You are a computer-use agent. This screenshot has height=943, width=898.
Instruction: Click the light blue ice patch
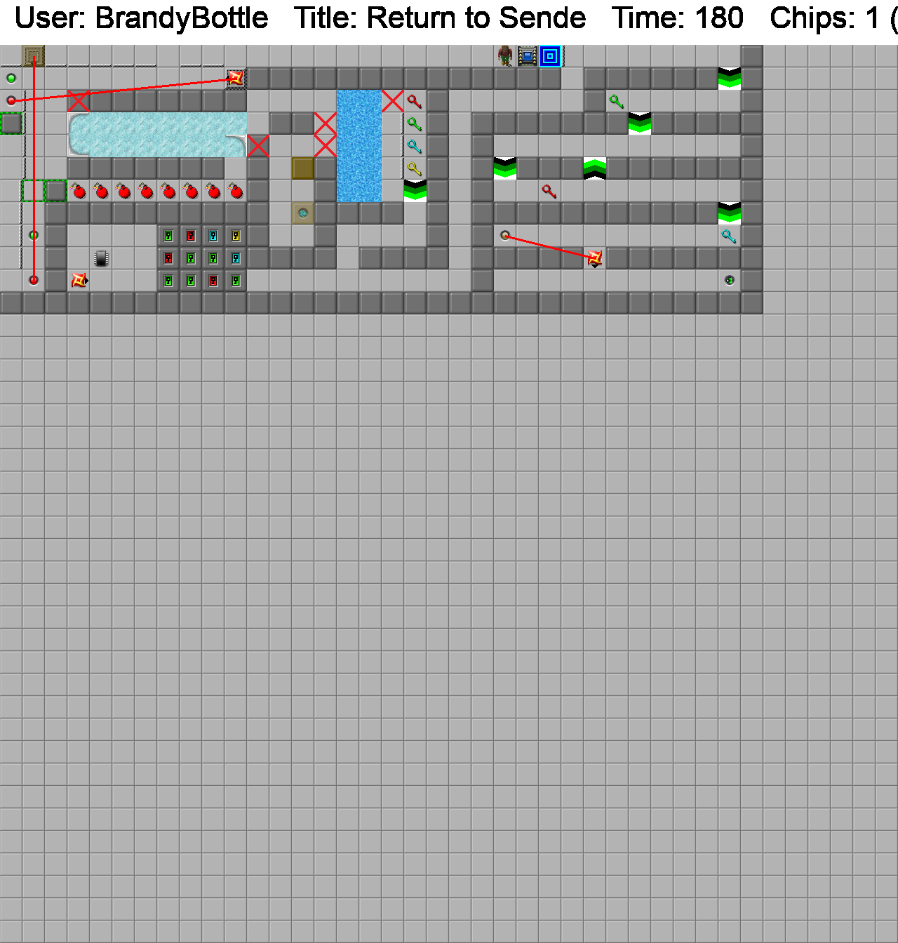click(157, 135)
